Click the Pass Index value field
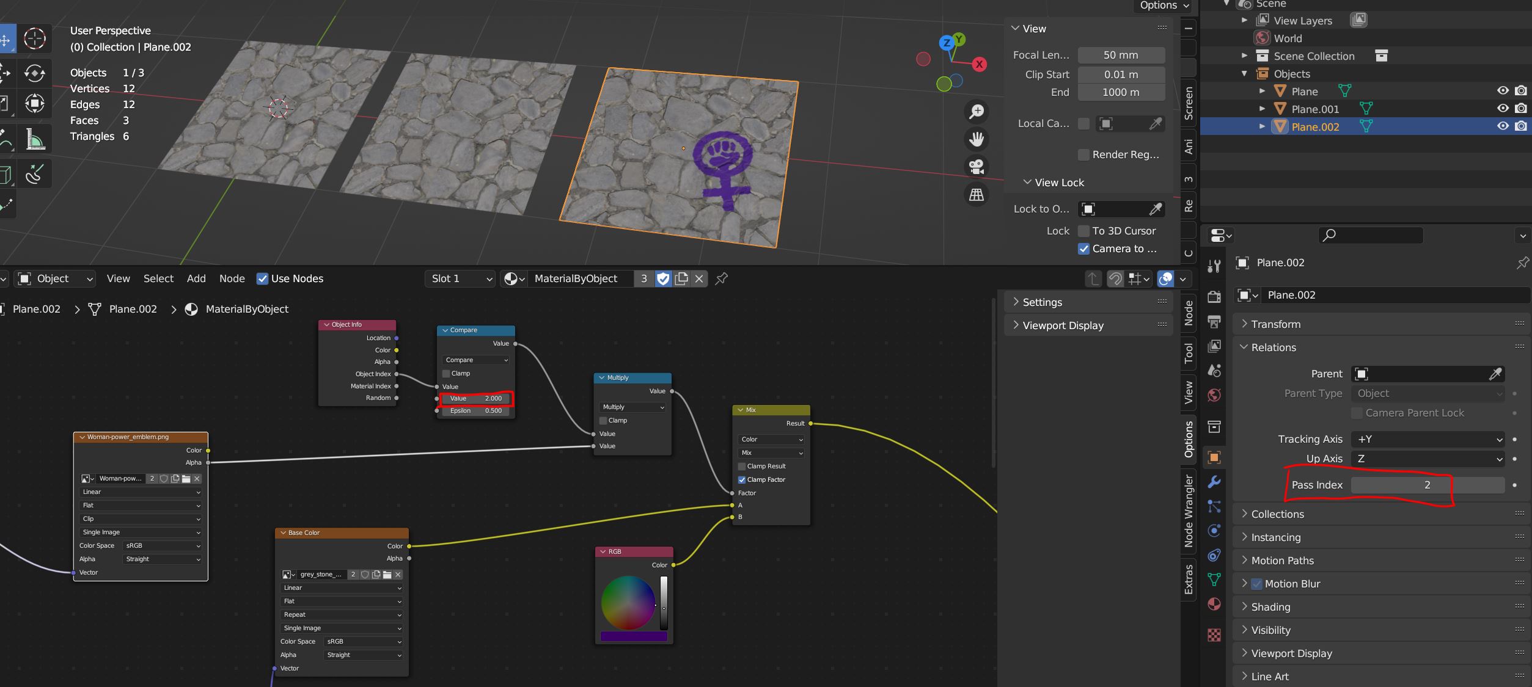Screen dimensions: 1532x687 pos(1428,485)
